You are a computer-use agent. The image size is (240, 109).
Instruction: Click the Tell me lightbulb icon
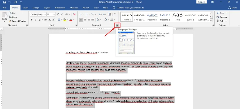[114, 8]
